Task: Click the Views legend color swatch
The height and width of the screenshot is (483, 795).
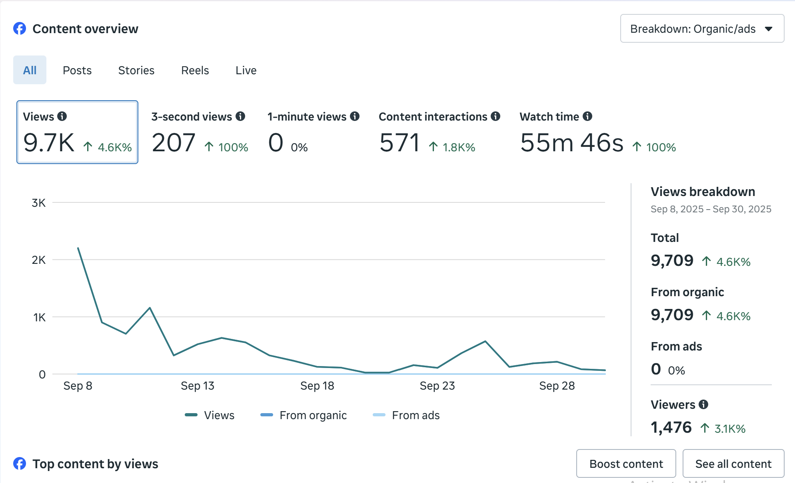Action: [x=191, y=415]
